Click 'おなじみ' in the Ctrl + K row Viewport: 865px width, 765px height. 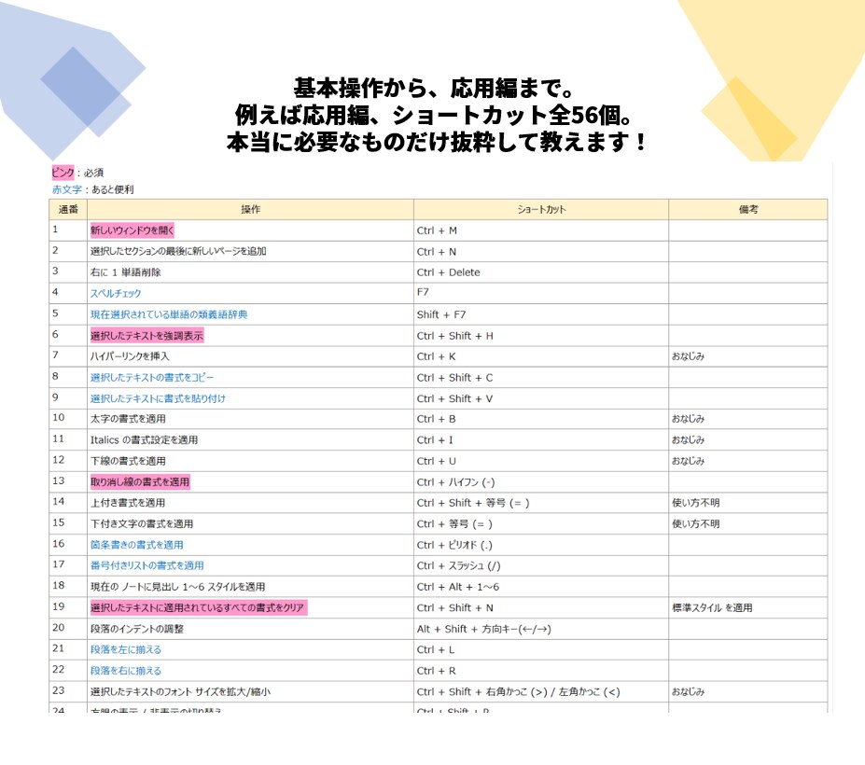click(x=688, y=356)
